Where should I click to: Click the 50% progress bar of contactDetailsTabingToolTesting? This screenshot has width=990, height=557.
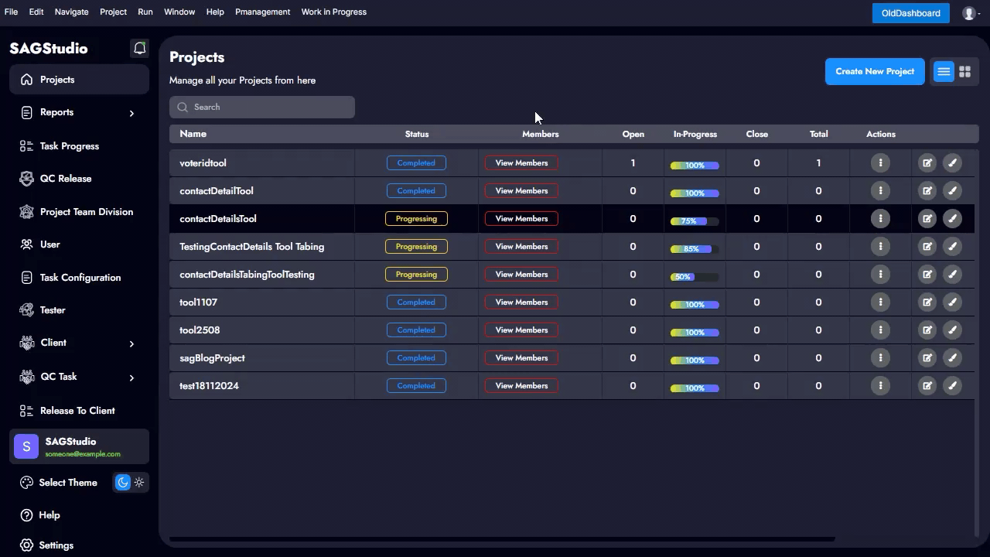[x=695, y=277]
